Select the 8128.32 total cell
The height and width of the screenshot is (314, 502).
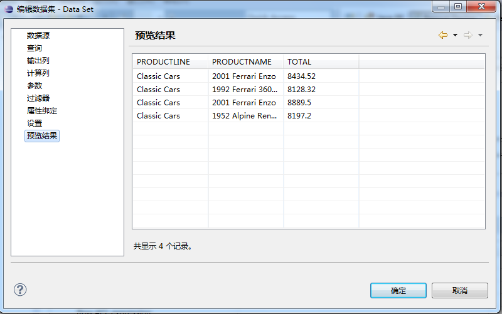[x=321, y=89]
